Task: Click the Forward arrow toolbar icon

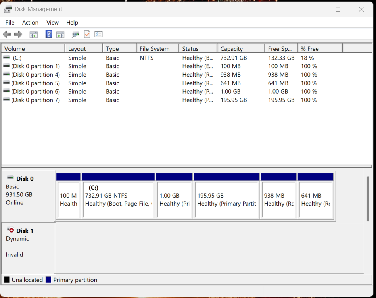Action: [x=18, y=35]
